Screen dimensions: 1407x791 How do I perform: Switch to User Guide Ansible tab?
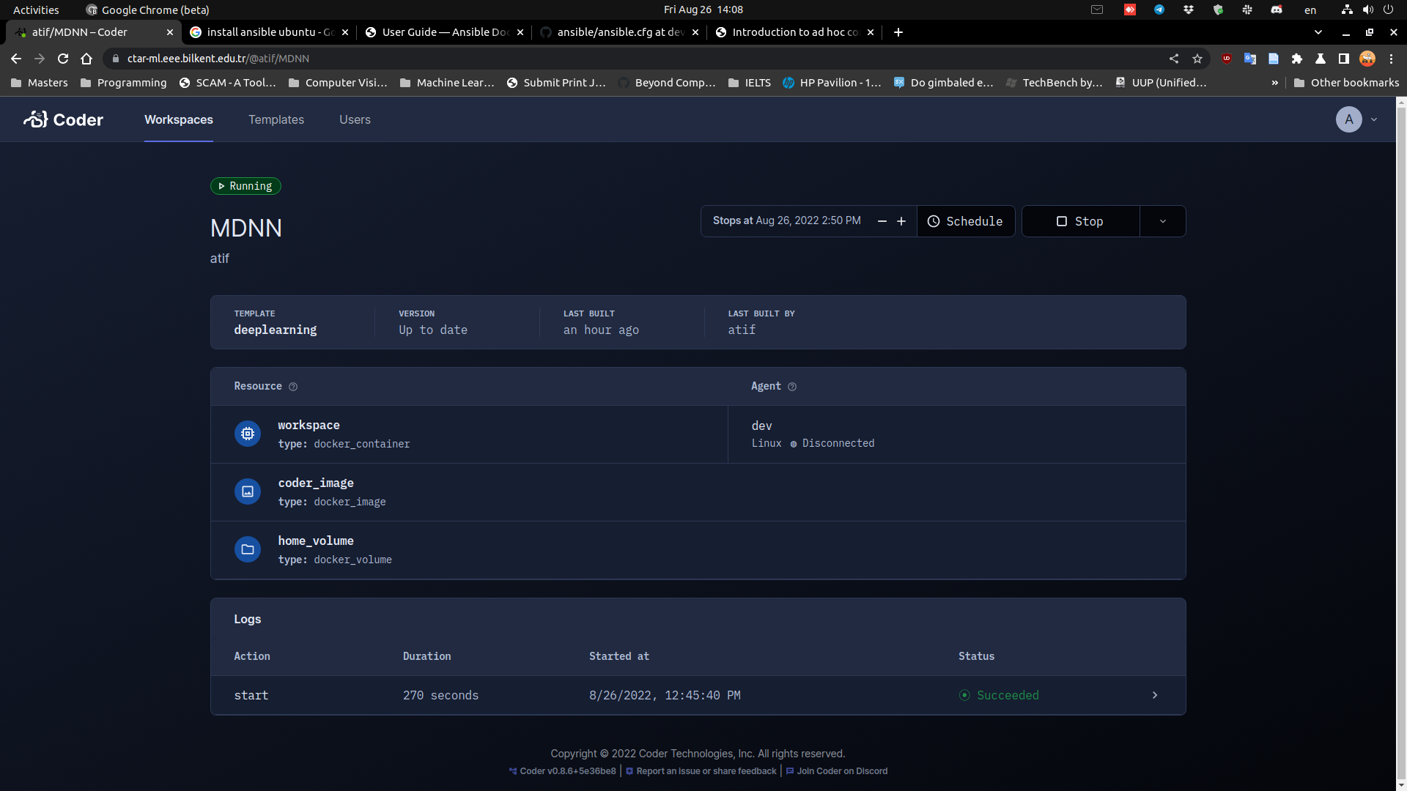[x=444, y=32]
